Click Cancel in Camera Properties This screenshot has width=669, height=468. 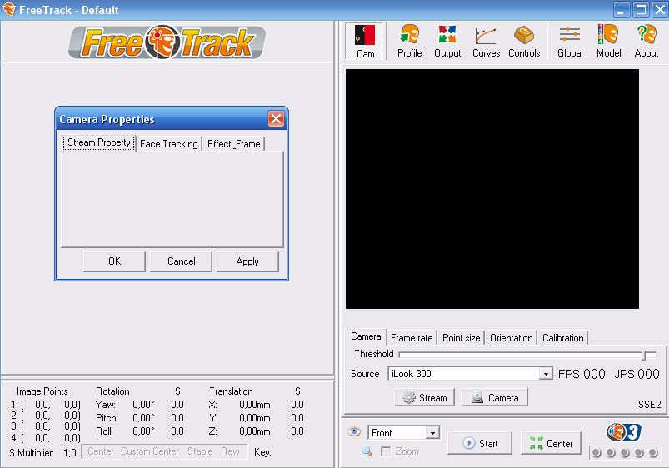tap(182, 261)
